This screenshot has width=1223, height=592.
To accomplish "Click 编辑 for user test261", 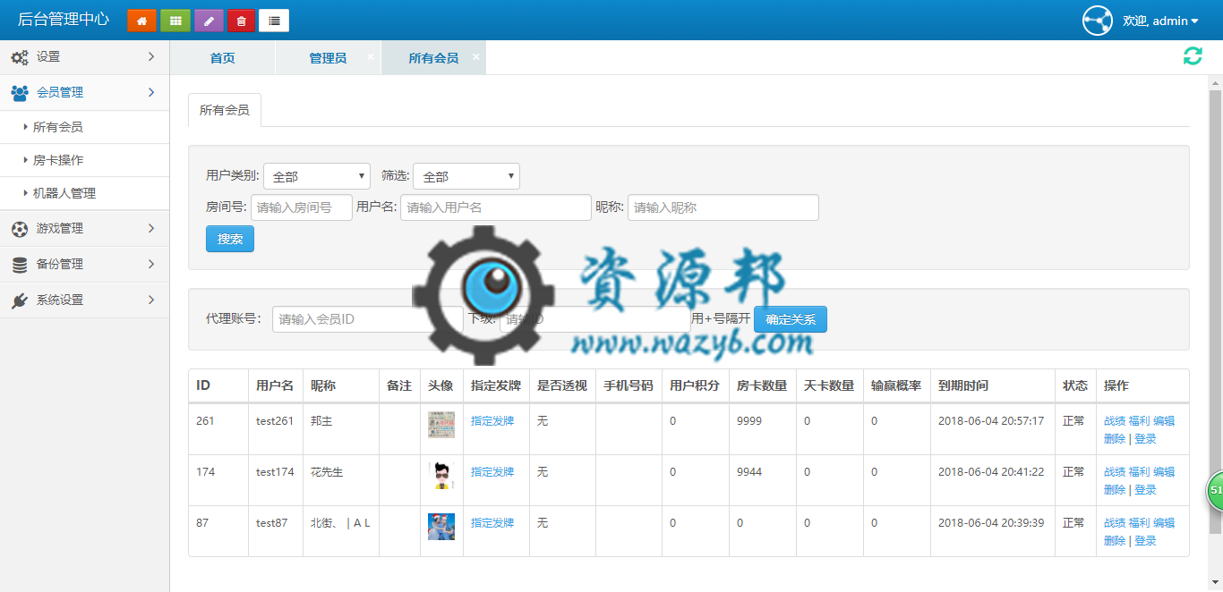I will (x=1164, y=421).
